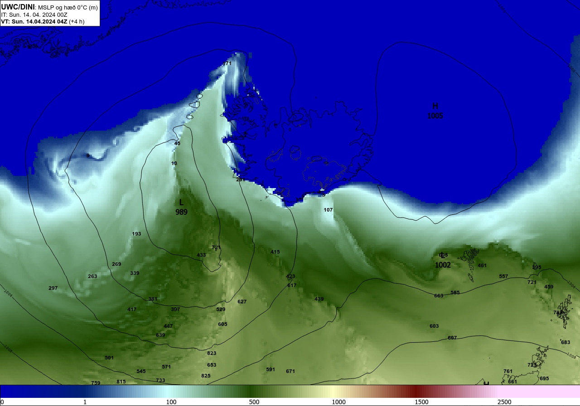Click the value 627 on the map
580x406 pixels.
(x=242, y=302)
